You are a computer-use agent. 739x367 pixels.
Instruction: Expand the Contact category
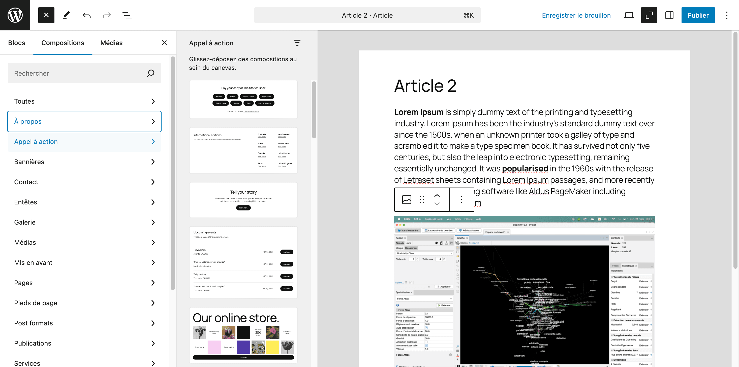pos(84,182)
